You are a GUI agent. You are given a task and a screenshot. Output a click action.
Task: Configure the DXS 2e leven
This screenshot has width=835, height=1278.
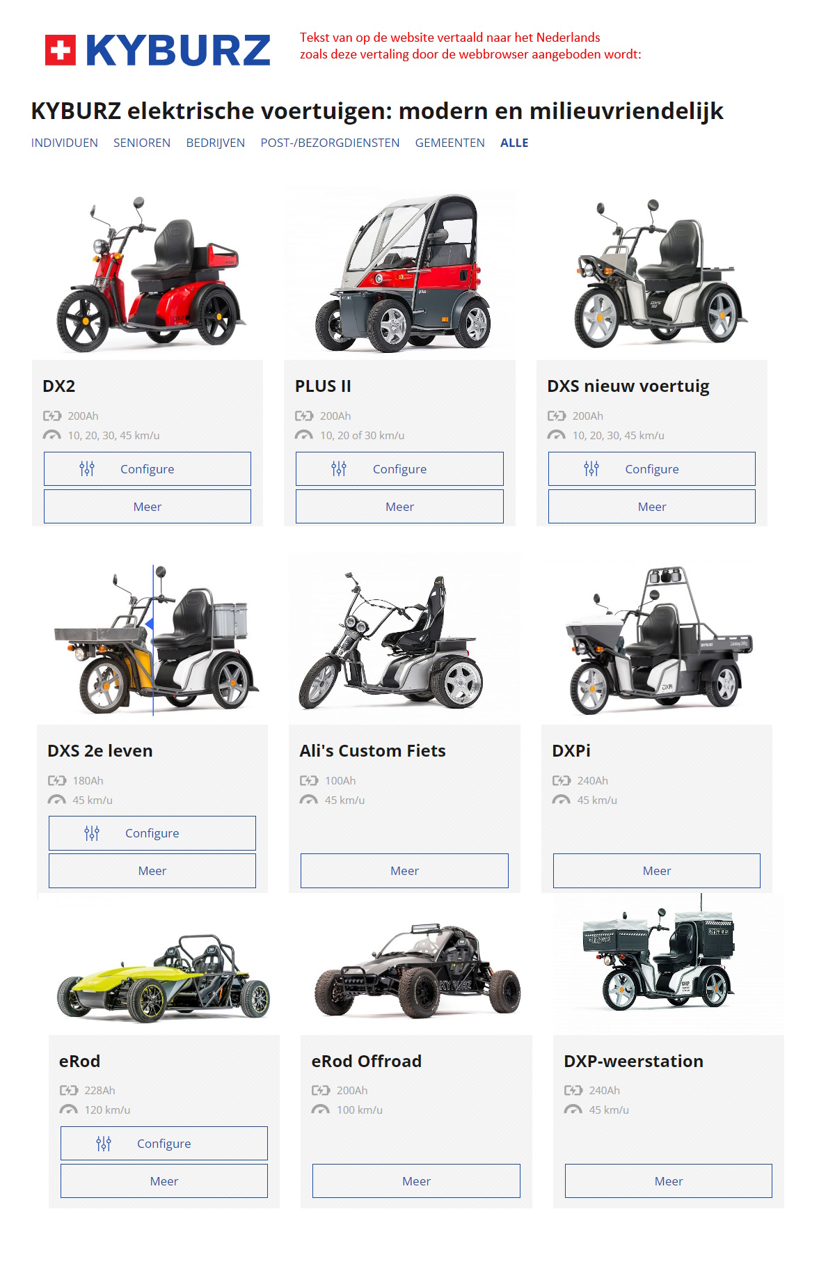point(152,833)
